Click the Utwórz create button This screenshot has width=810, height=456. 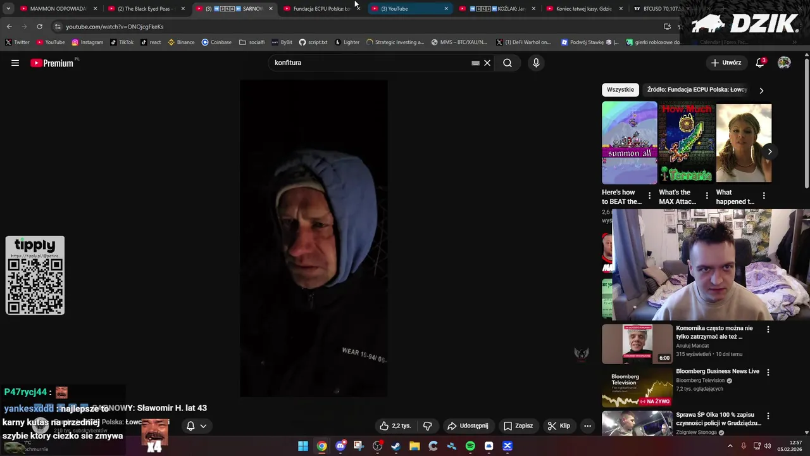(x=726, y=63)
